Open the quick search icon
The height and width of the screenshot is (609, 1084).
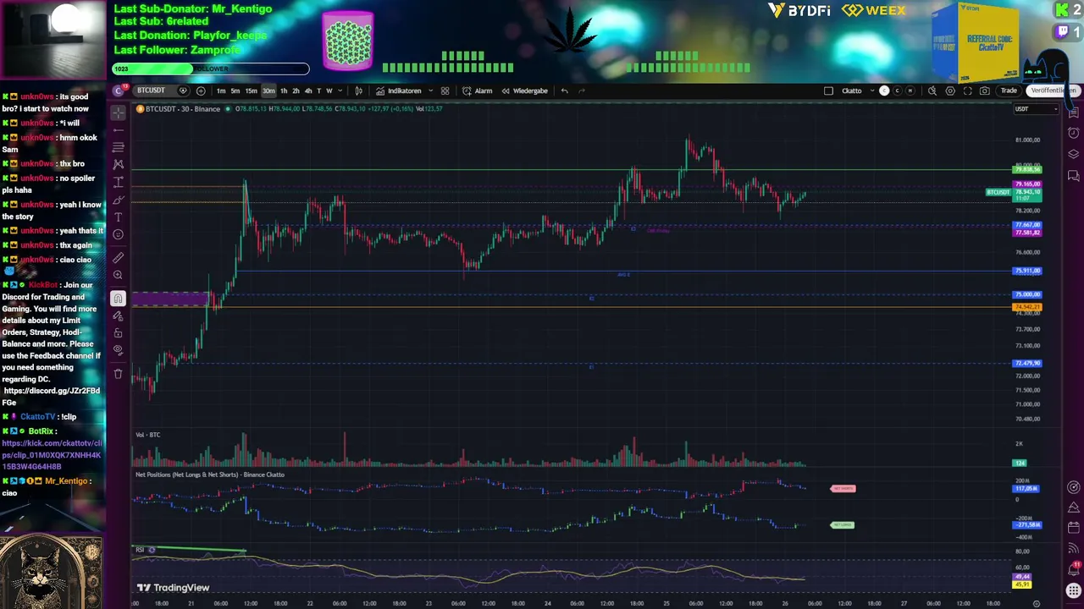pyautogui.click(x=932, y=91)
